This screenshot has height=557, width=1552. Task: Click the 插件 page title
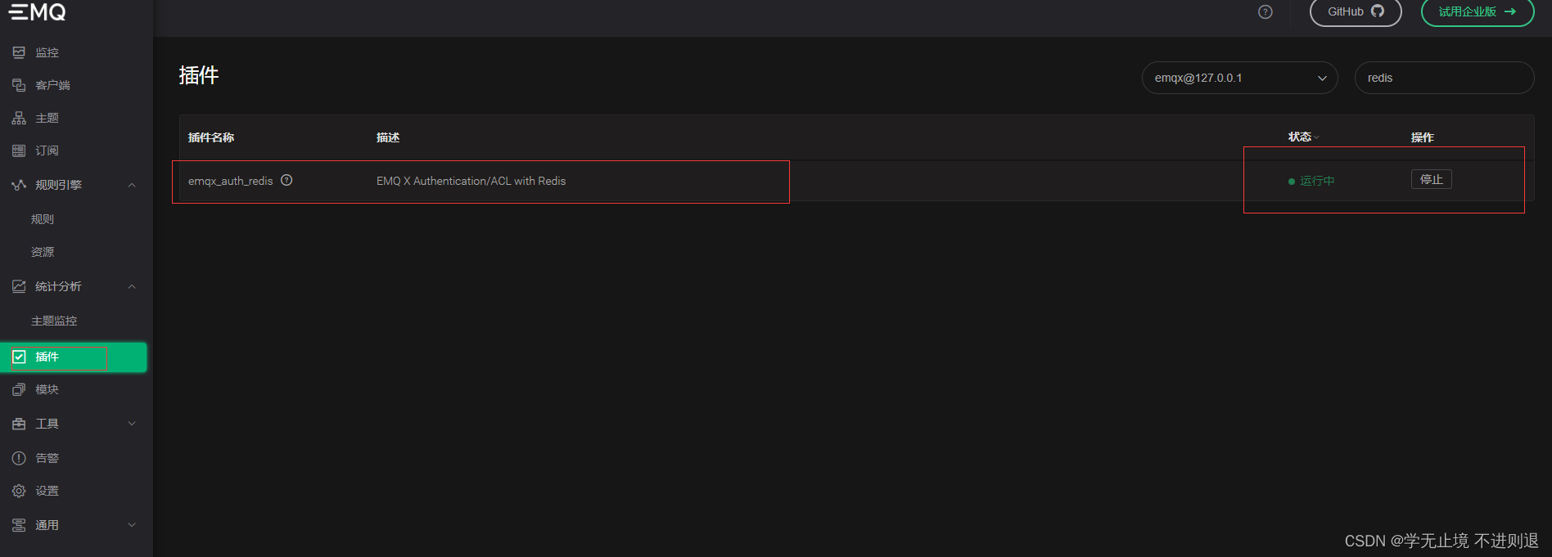[199, 75]
